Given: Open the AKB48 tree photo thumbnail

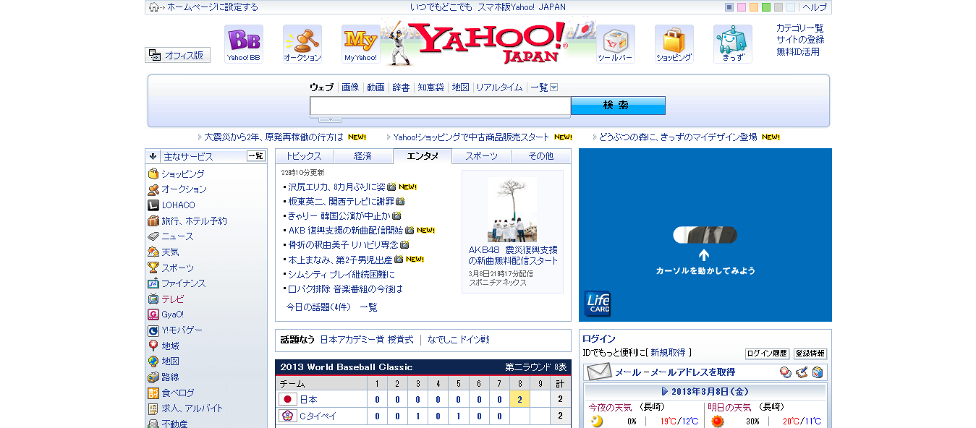Looking at the screenshot, I should [x=512, y=210].
